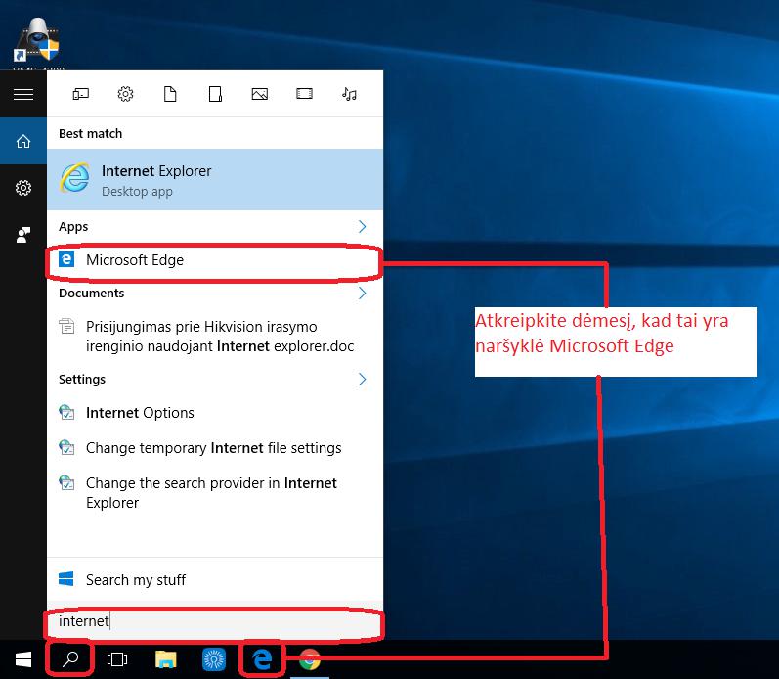Open Internet Options setting
The image size is (779, 679).
point(215,413)
